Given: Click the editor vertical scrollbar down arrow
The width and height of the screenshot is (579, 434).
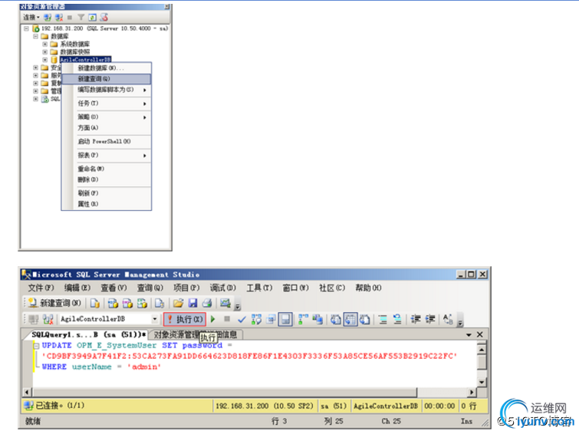Looking at the screenshot, I should (482, 382).
